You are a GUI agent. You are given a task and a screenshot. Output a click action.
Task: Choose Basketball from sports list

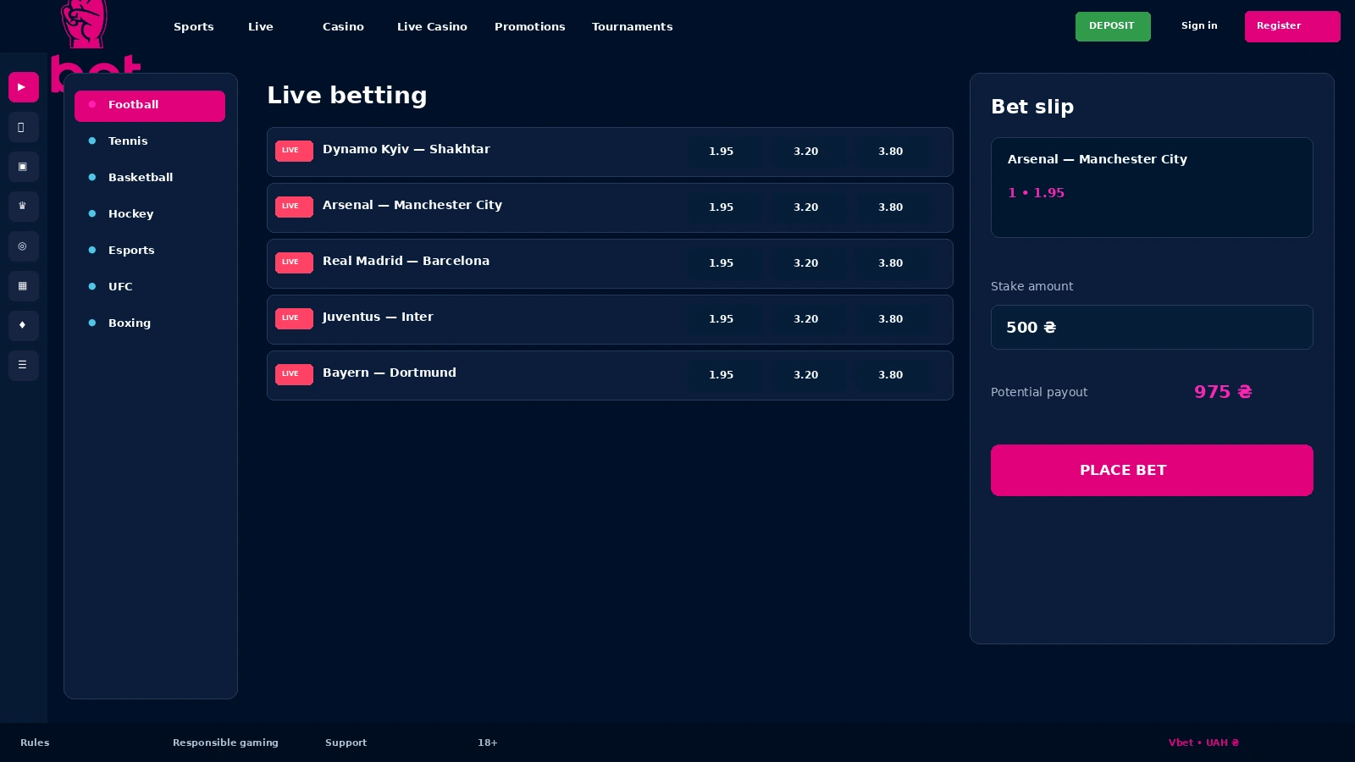pyautogui.click(x=150, y=178)
